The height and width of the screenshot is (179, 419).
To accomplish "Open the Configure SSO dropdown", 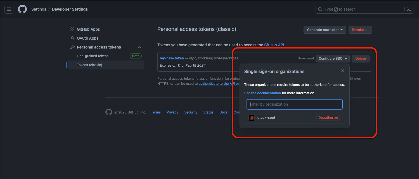I will (333, 58).
